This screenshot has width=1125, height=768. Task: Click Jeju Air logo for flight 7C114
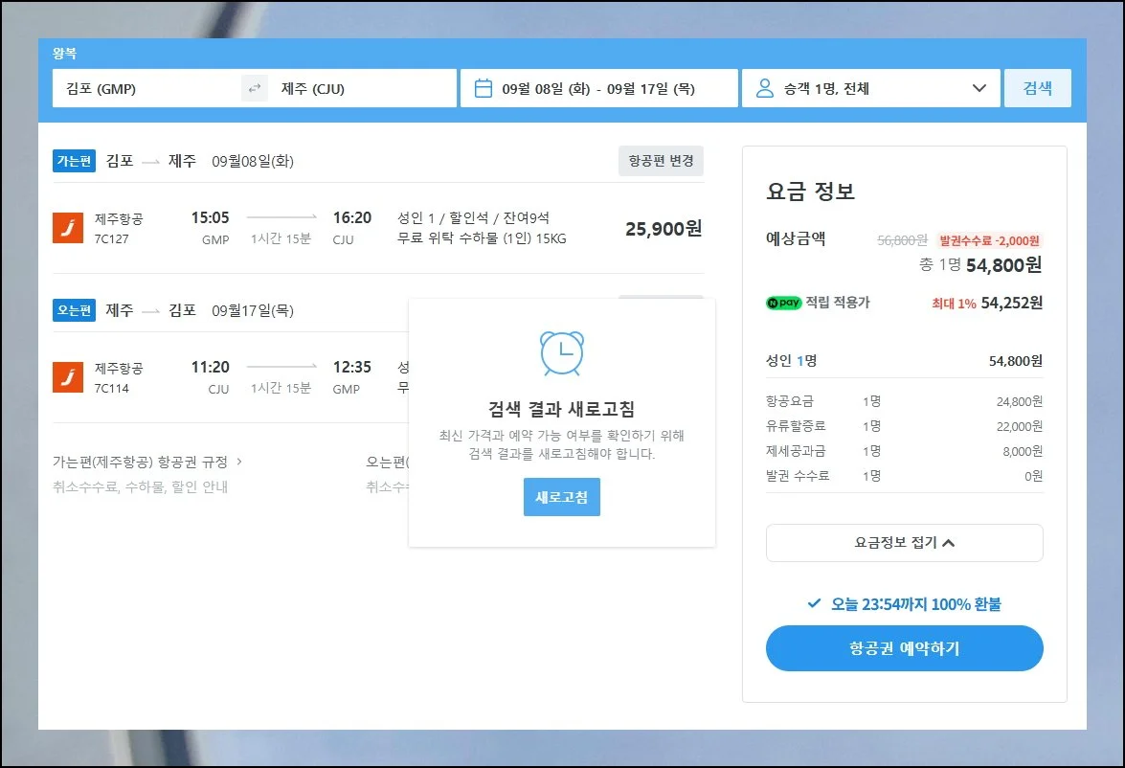[x=68, y=377]
